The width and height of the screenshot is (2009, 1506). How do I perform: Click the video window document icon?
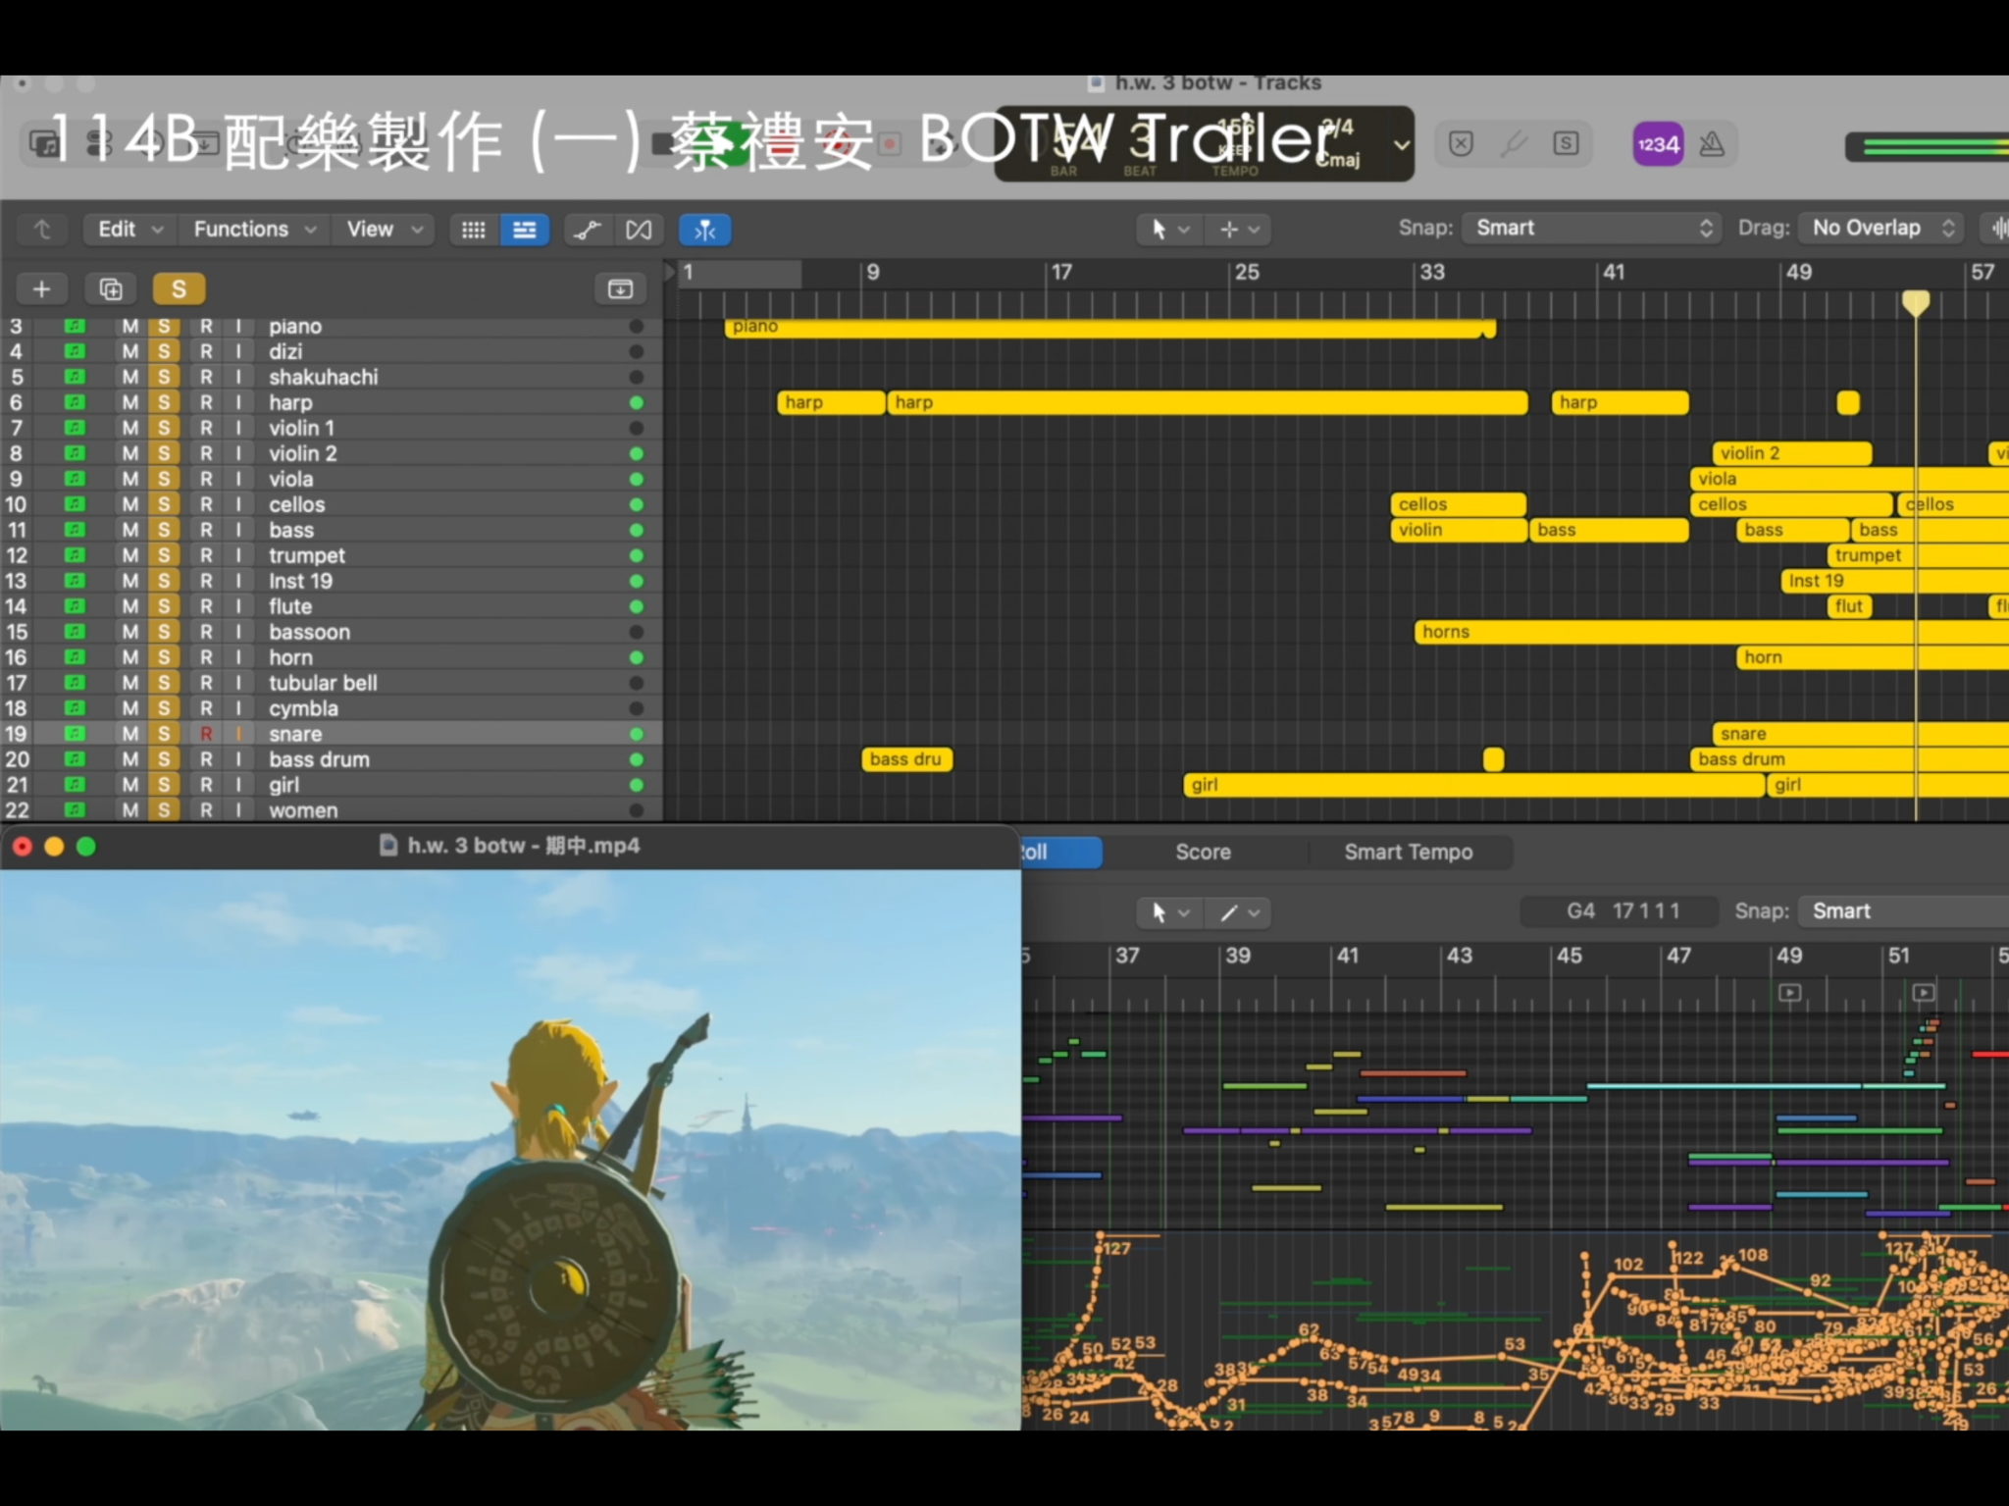pyautogui.click(x=388, y=846)
